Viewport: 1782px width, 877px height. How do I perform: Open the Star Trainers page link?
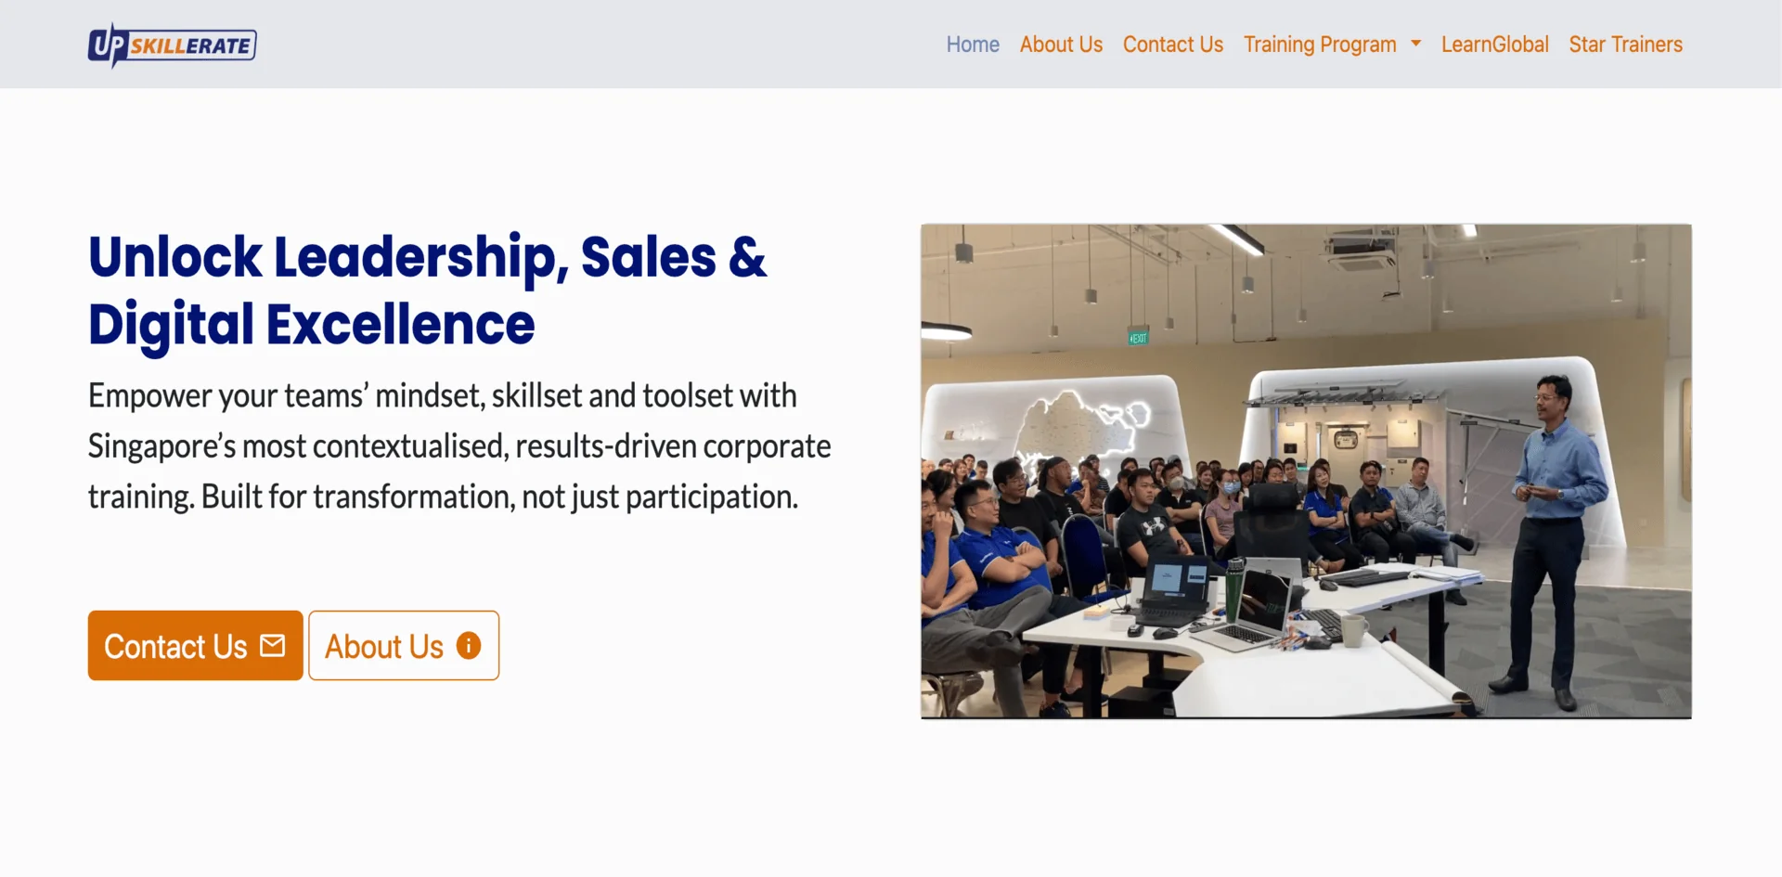coord(1625,45)
